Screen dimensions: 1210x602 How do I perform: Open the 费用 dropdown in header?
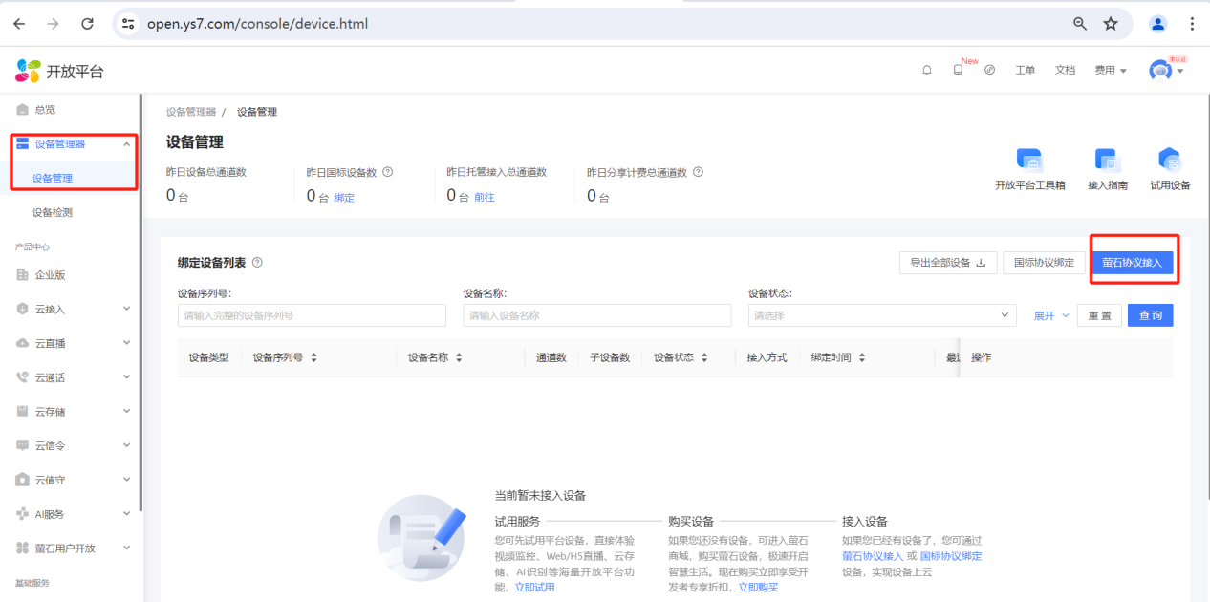1110,70
